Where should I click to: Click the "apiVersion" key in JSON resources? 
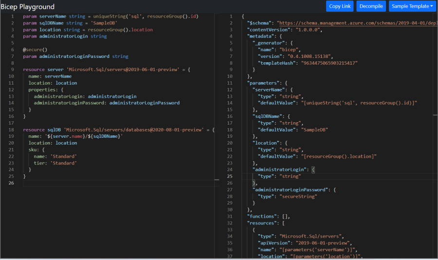point(274,242)
